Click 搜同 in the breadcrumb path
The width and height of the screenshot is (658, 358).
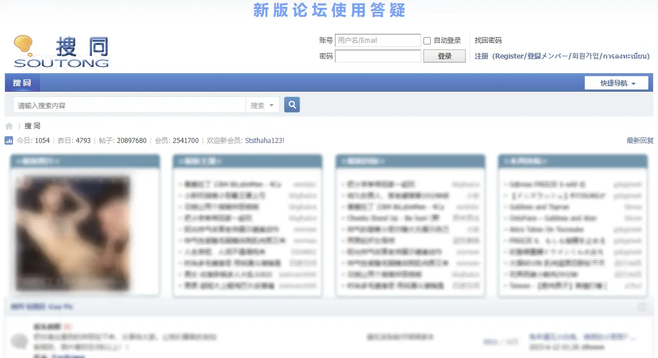(33, 126)
